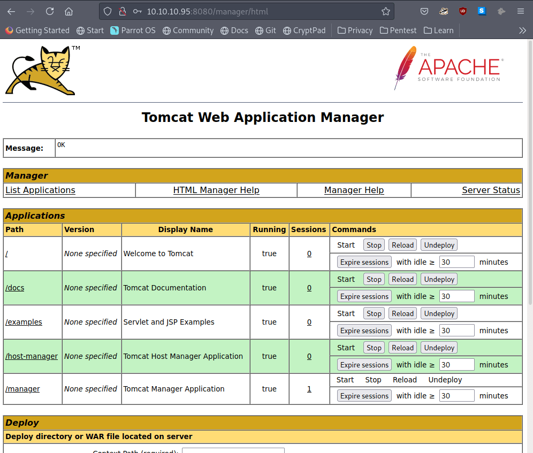Expand the Privacy bookmarks folder
533x453 pixels.
point(355,30)
